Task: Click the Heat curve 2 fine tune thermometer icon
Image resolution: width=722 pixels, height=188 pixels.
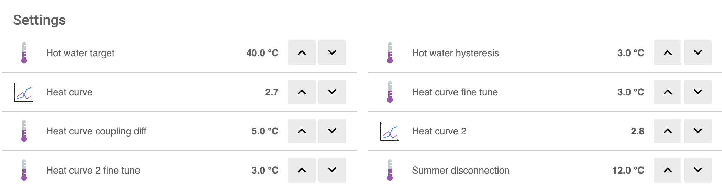Action: pyautogui.click(x=24, y=170)
